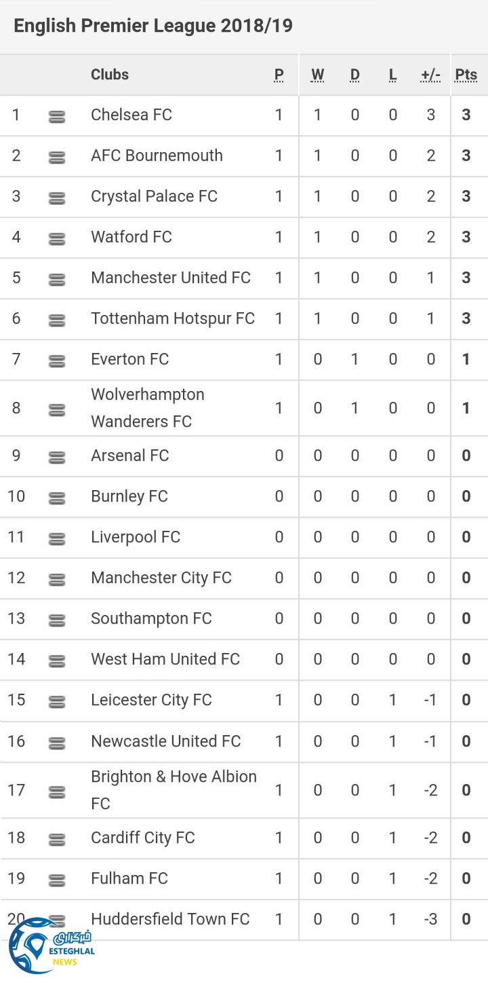This screenshot has height=989, width=488.
Task: Click the position icon beside Leicester City FC
Action: [57, 702]
